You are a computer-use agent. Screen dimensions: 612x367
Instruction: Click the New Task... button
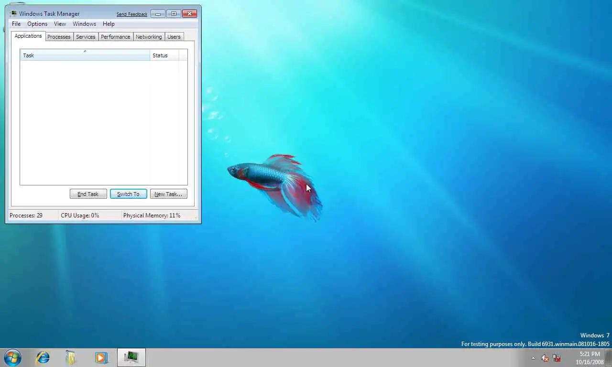click(x=168, y=194)
